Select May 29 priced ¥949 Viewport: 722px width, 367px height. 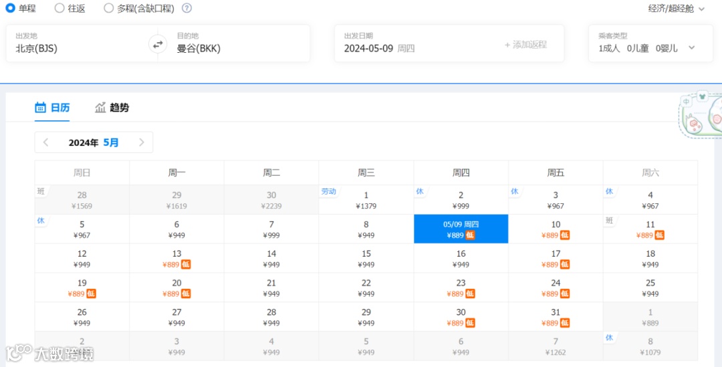pyautogui.click(x=366, y=317)
